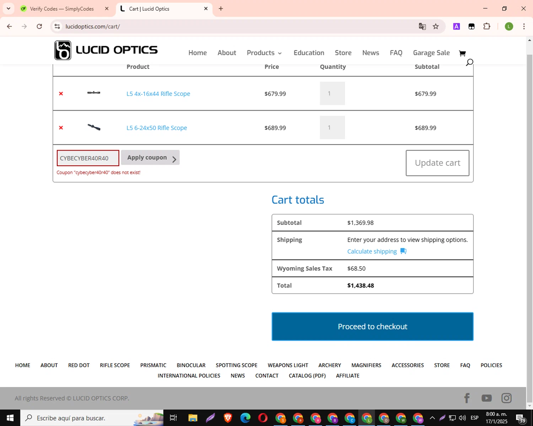Screen dimensions: 533x426
Task: Reload the current page
Action: coord(39,27)
